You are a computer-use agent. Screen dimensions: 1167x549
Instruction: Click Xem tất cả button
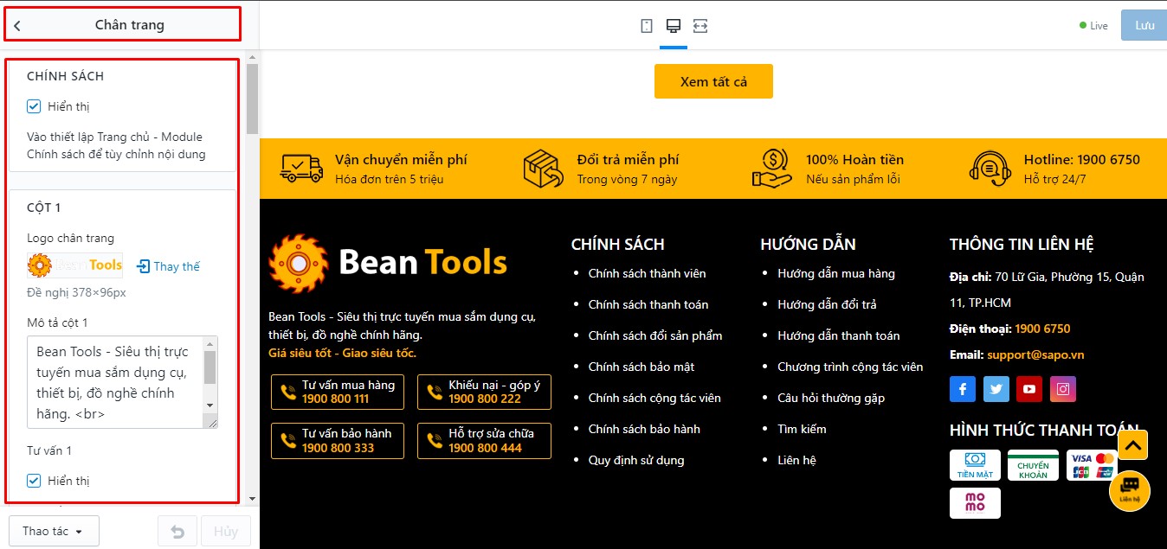coord(713,81)
